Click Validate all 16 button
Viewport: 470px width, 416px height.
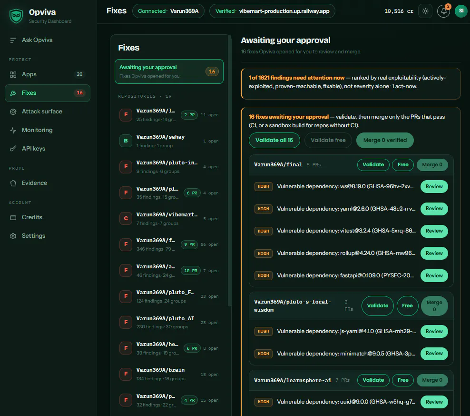[x=274, y=140]
